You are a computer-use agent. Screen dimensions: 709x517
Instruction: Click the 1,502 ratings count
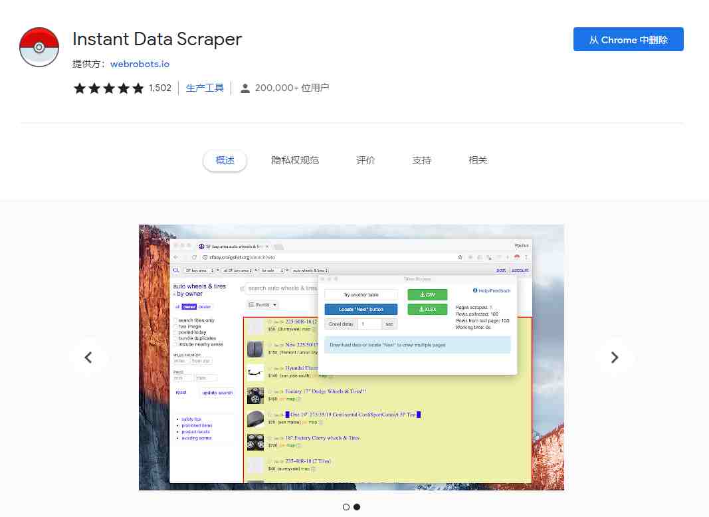160,88
